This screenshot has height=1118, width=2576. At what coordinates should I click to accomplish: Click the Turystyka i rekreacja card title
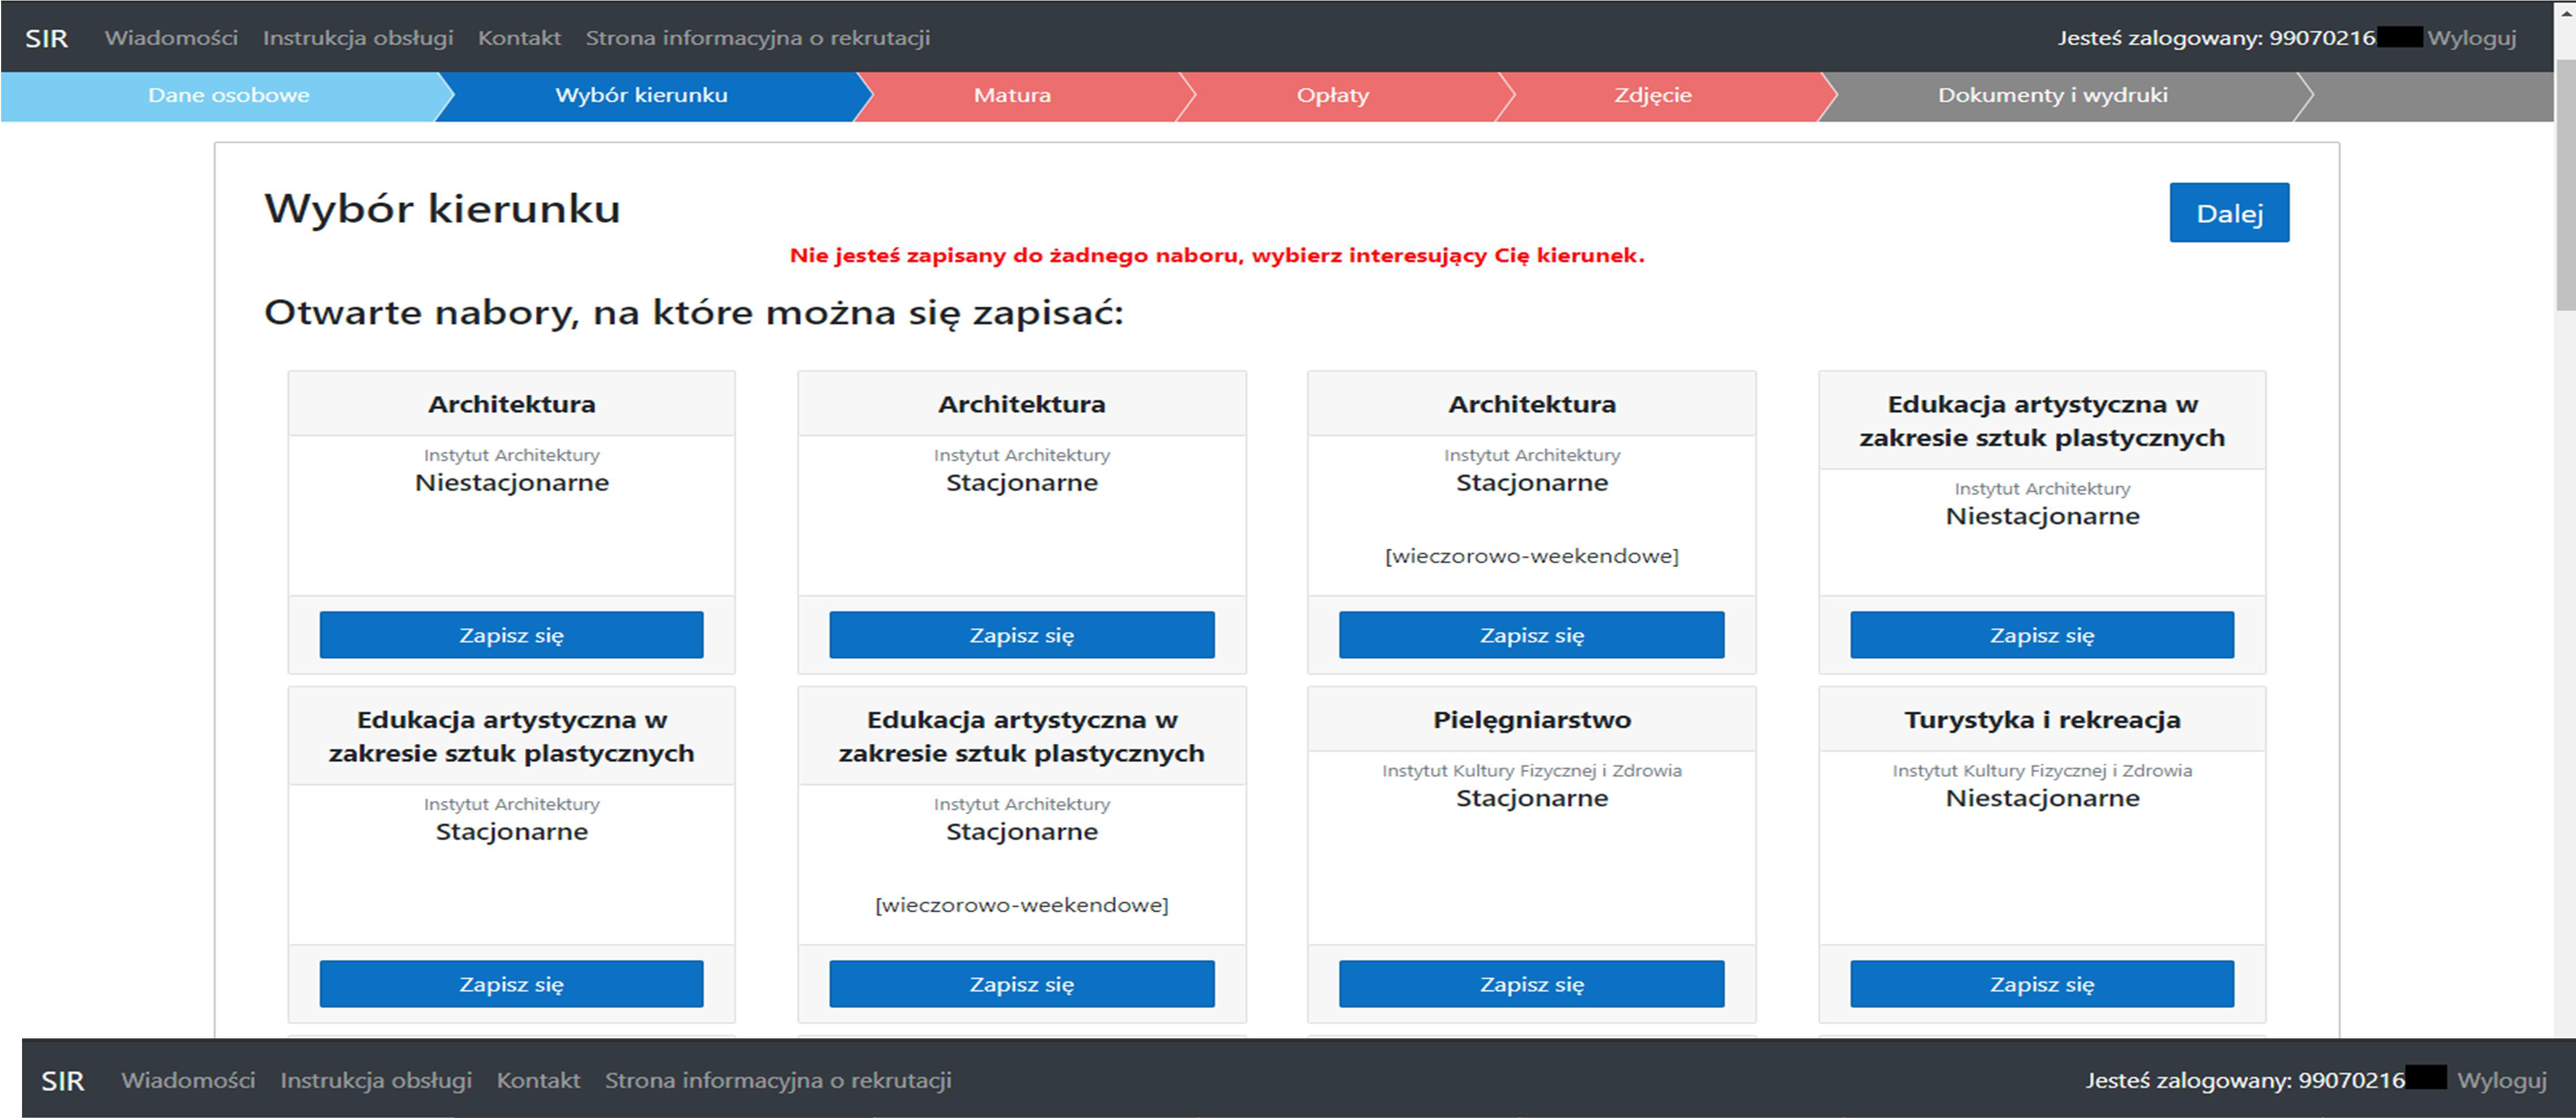2041,720
